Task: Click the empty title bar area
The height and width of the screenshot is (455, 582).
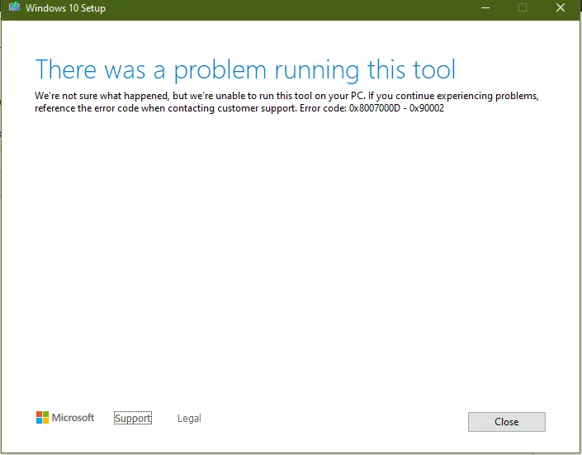Action: tap(290, 7)
